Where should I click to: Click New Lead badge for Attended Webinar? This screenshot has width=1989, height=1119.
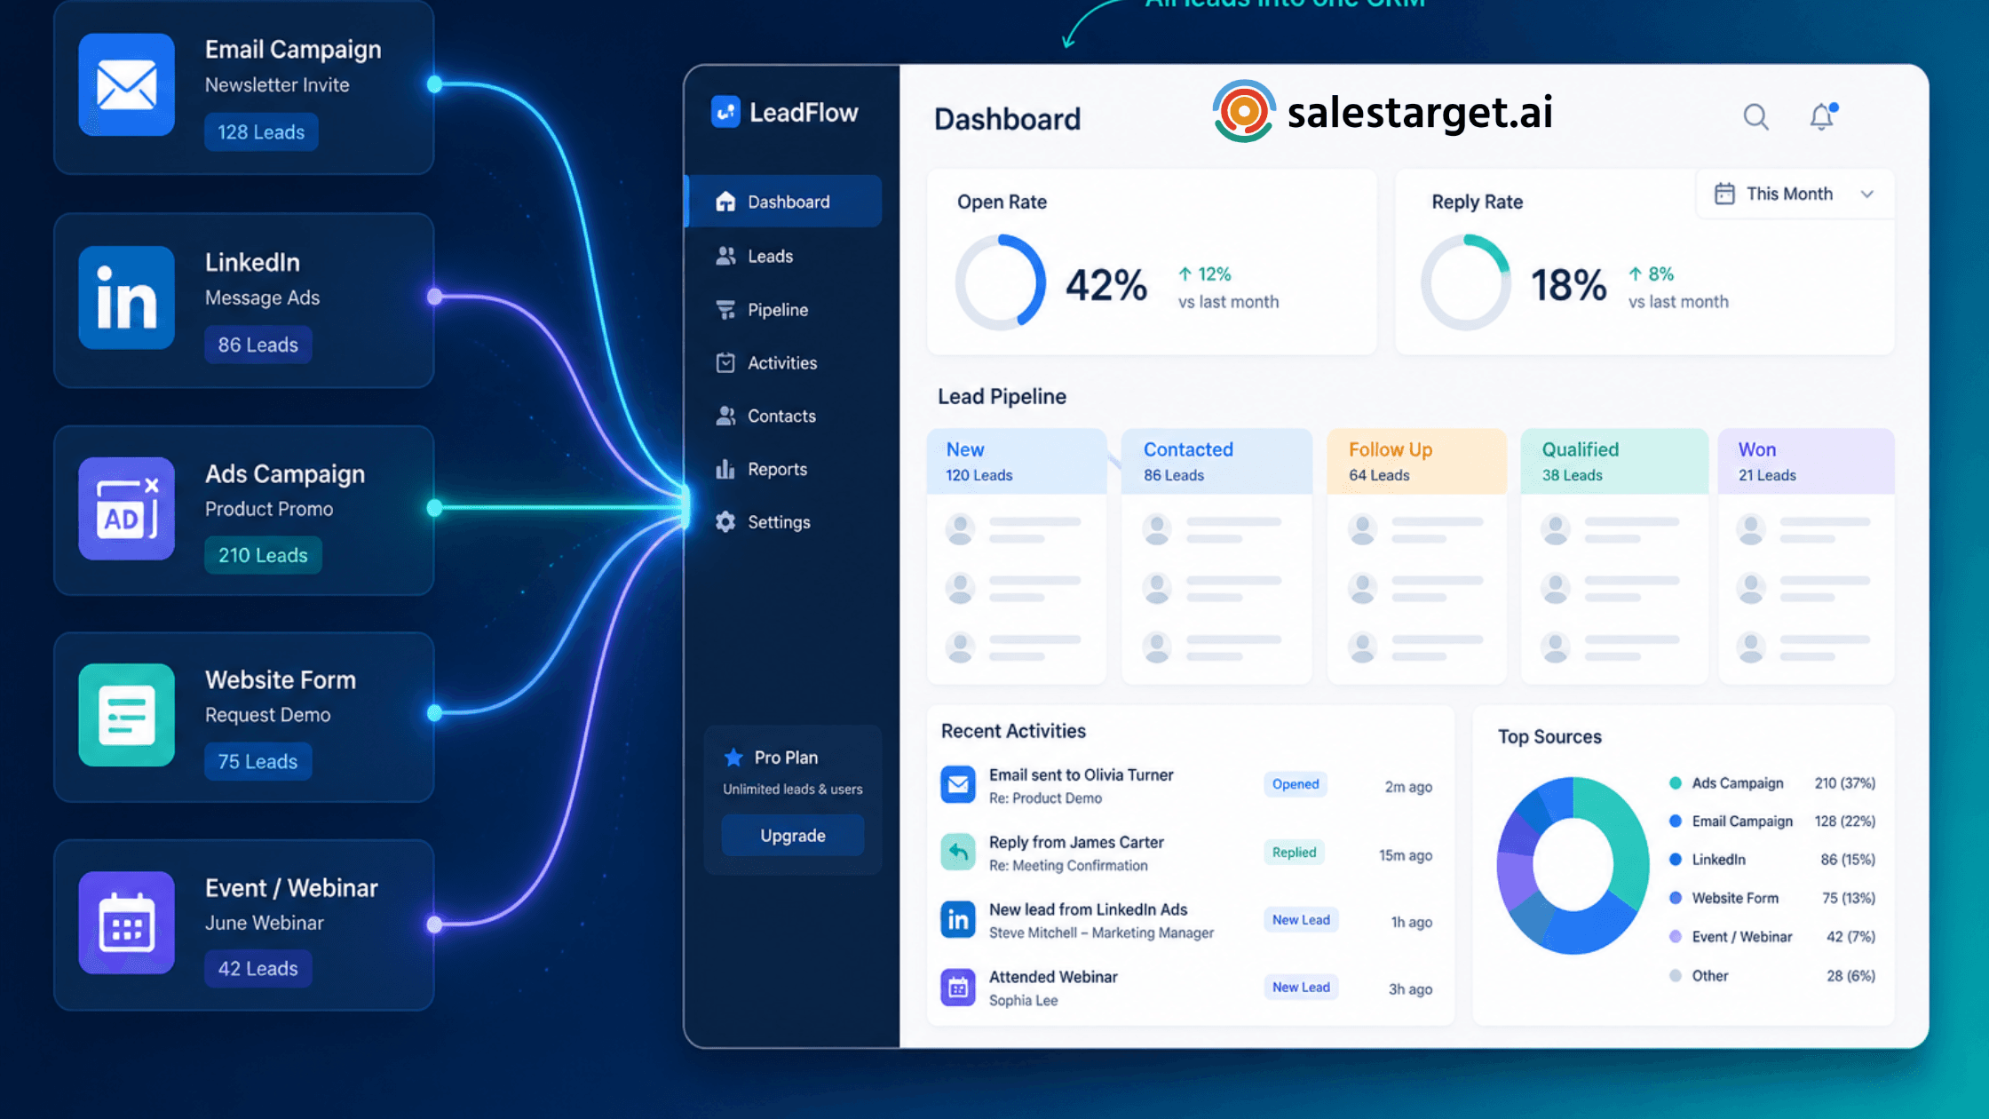pos(1301,988)
